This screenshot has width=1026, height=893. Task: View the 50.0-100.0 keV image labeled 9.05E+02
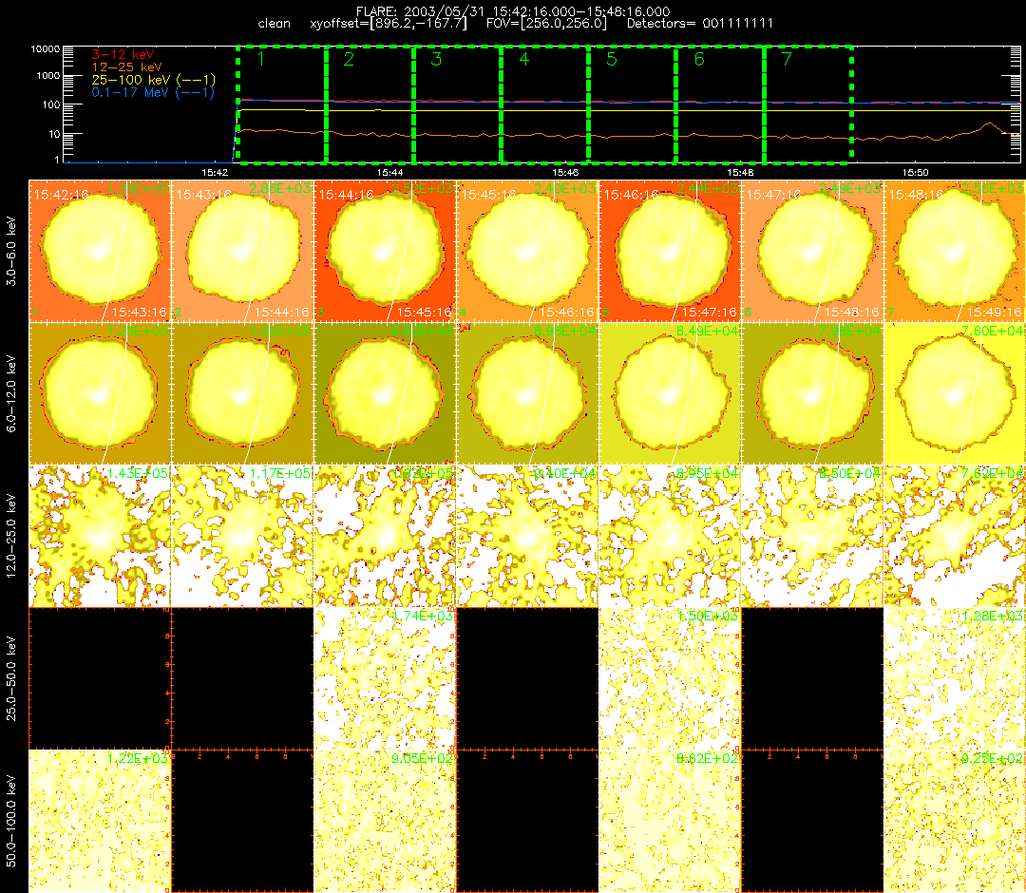[x=385, y=821]
